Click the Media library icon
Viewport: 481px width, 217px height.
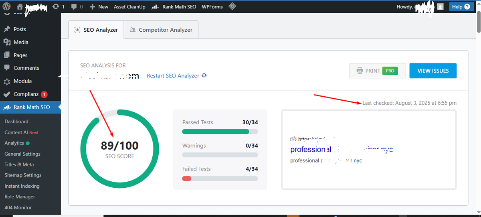7,42
